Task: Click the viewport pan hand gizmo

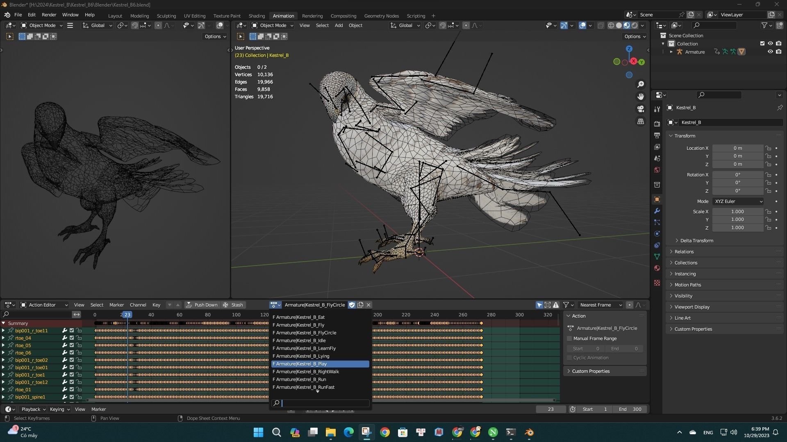Action: pyautogui.click(x=640, y=97)
